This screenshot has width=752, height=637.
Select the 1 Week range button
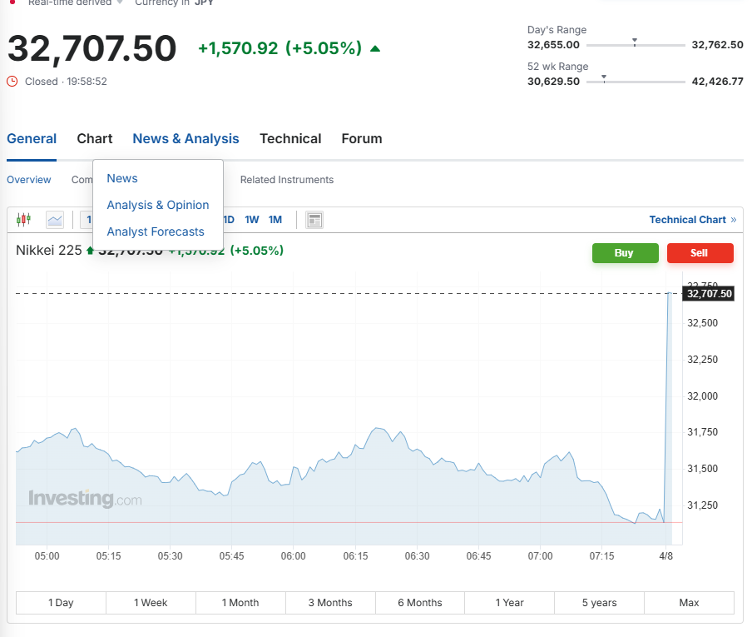(151, 603)
